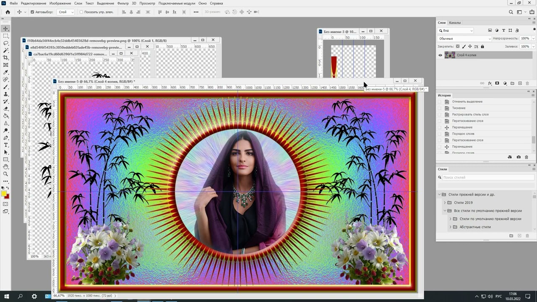
Task: Create new document from current history state
Action: [x=510, y=157]
